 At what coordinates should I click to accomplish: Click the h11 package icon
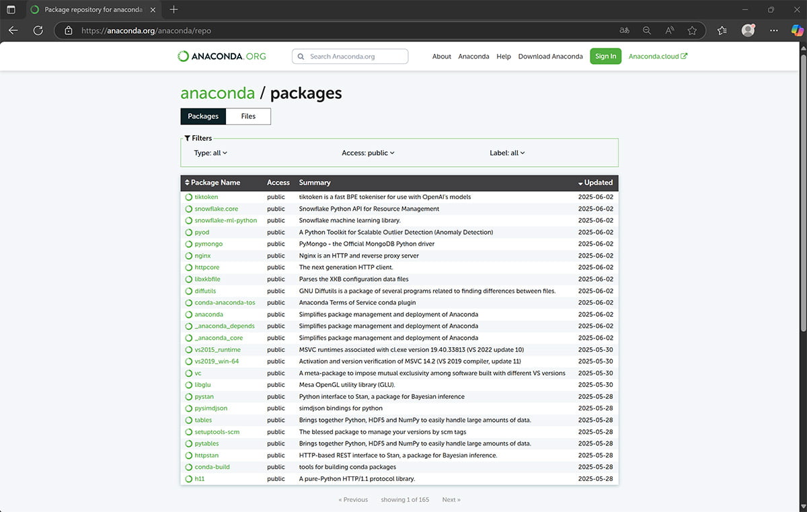[189, 479]
